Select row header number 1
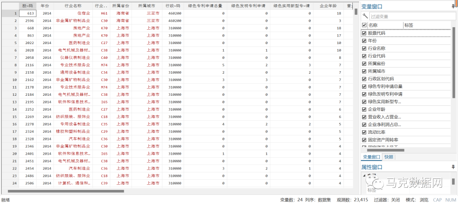This screenshot has height=203, width=458. [x=10, y=14]
